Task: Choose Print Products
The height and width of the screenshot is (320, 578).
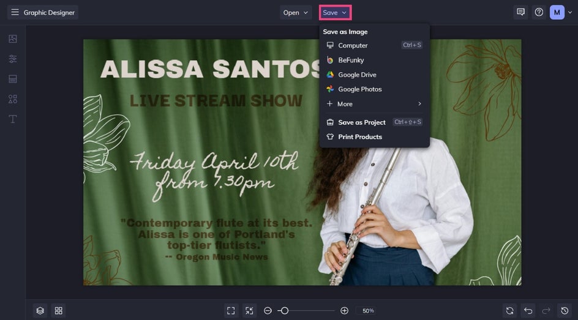Action: point(374,136)
